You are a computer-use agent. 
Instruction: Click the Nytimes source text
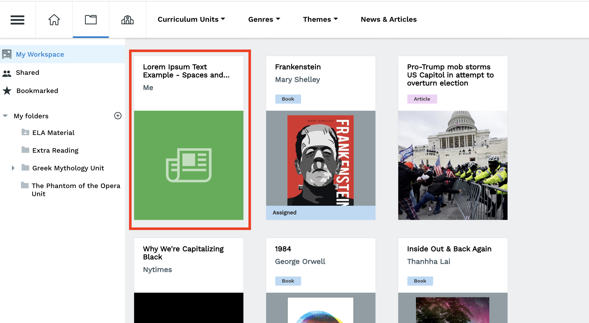click(157, 270)
